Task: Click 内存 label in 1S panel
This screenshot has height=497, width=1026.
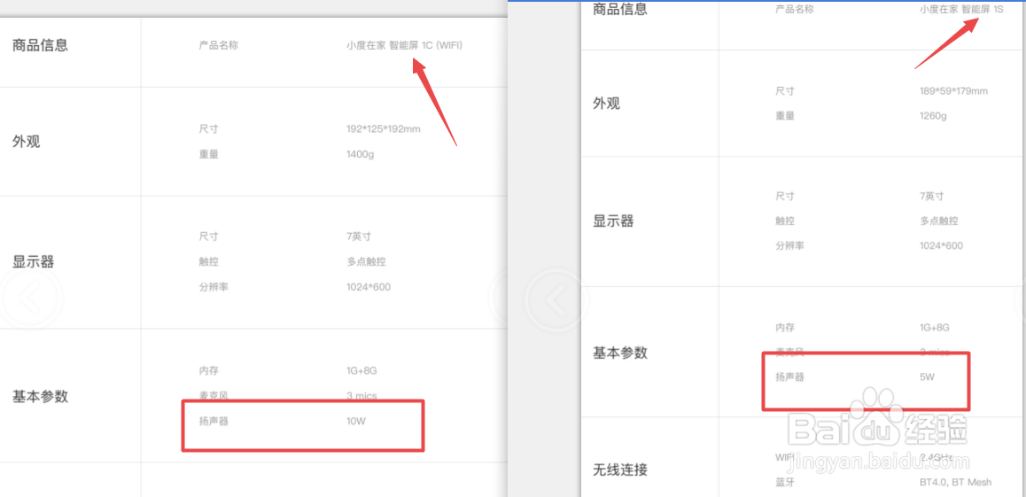Action: [x=784, y=327]
